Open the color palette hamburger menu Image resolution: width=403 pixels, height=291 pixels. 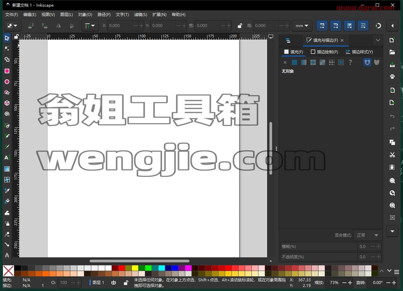point(397,272)
